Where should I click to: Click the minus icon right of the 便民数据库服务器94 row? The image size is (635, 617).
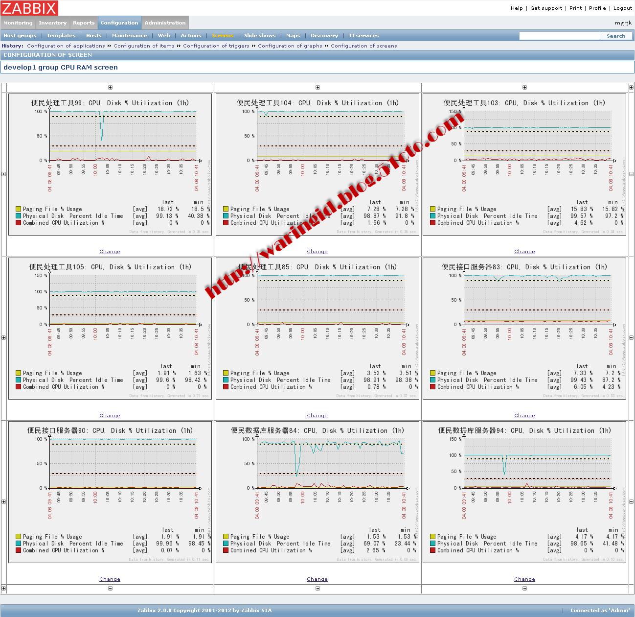631,501
